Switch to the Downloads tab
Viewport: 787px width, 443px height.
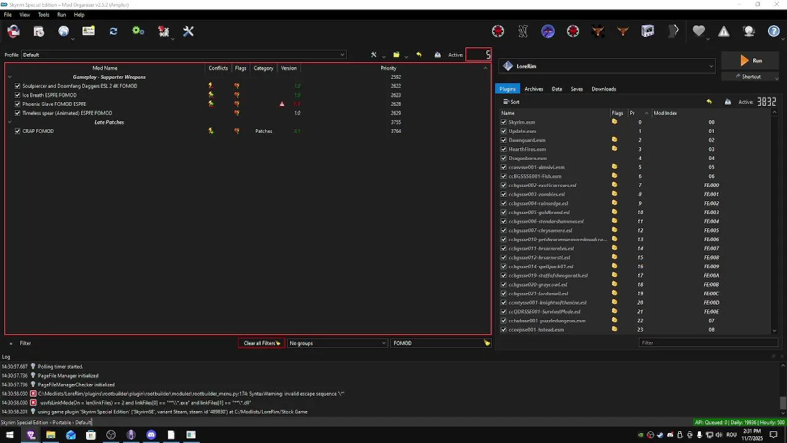604,89
